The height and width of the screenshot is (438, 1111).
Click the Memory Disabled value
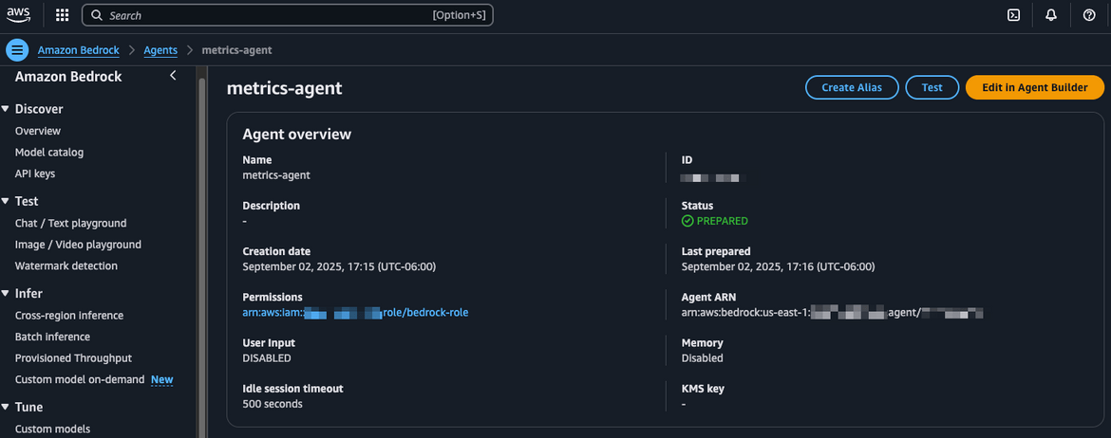point(702,358)
